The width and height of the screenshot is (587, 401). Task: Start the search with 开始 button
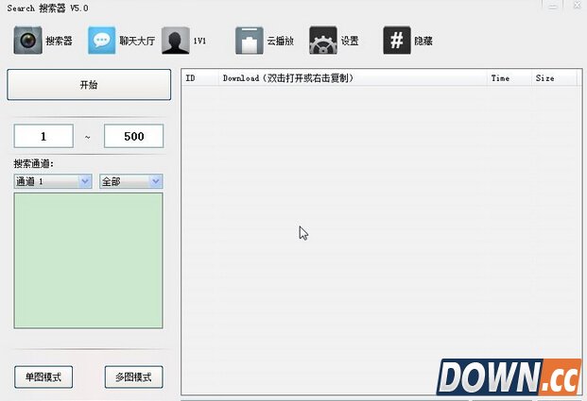pos(89,85)
